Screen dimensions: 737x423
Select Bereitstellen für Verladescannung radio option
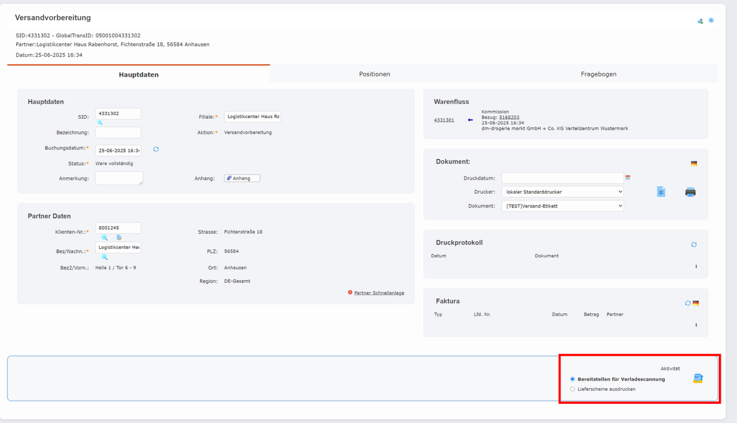coord(573,379)
